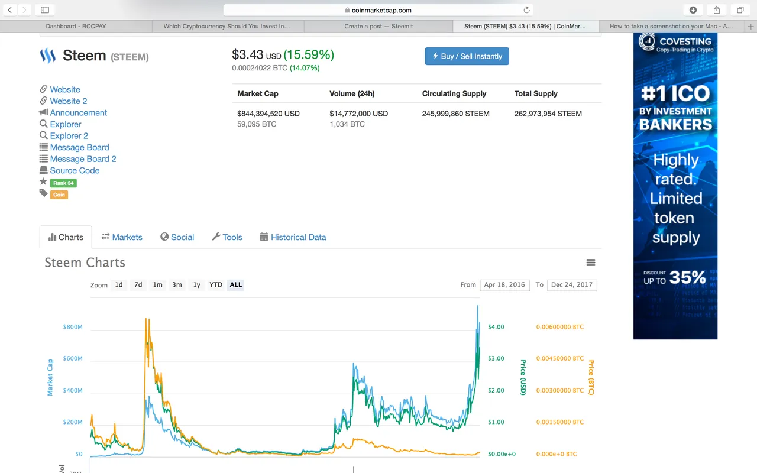The image size is (757, 473).
Task: Click the From date field Apr 18, 2016
Action: pos(504,285)
